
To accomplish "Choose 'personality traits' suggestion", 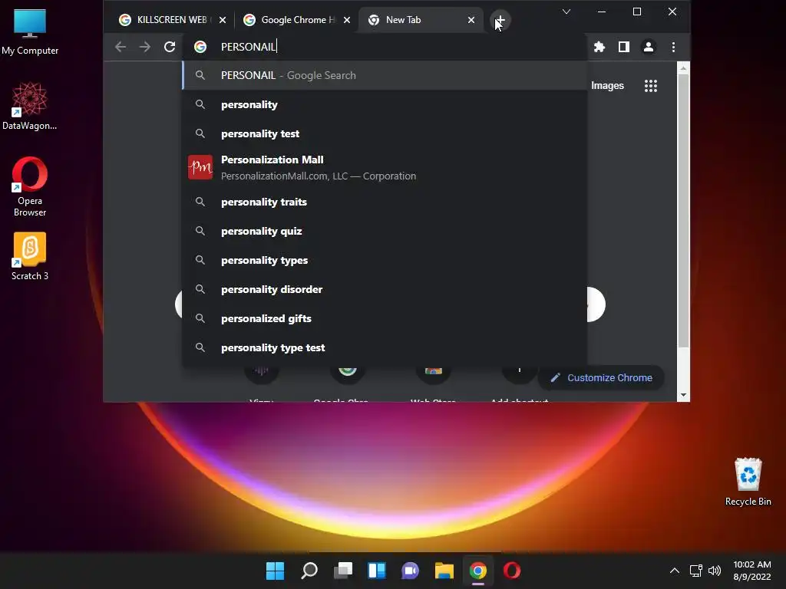I will point(385,202).
